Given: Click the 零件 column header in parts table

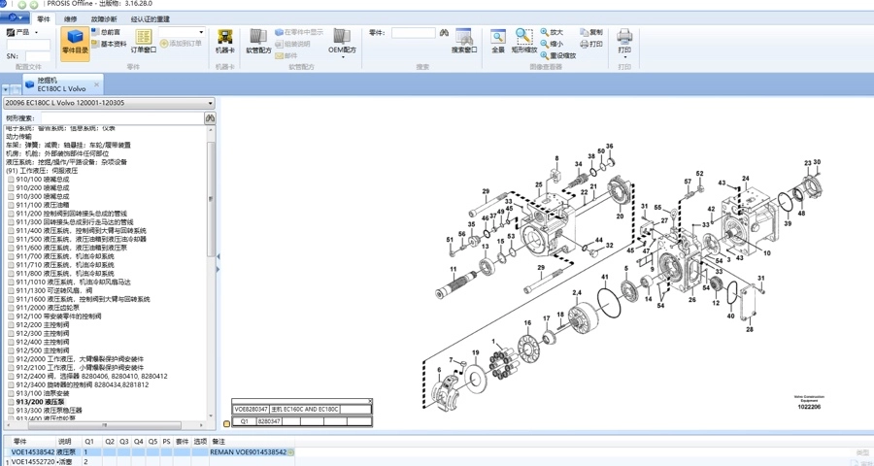Looking at the screenshot, I should tap(19, 442).
